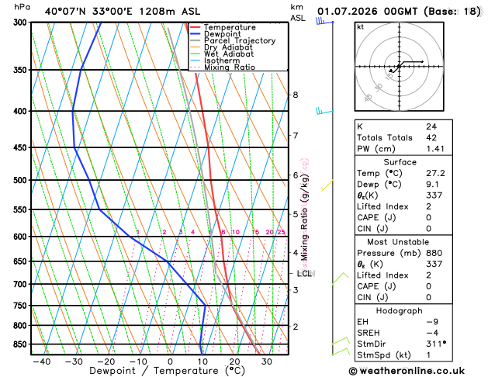Click the K index value 24
This screenshot has width=488, height=377.
(x=431, y=126)
